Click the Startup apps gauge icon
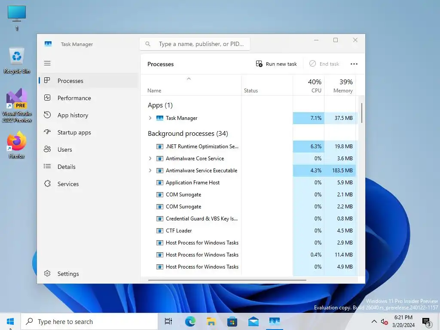This screenshot has height=330, width=440. click(47, 132)
